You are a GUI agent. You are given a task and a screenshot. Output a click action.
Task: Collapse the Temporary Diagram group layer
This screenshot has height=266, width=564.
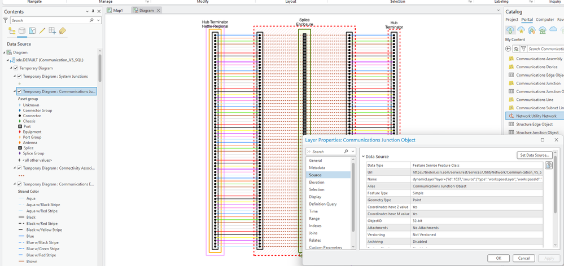click(x=11, y=68)
